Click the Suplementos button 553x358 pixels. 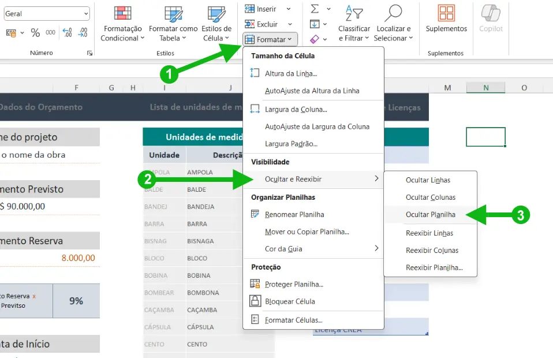coord(446,20)
